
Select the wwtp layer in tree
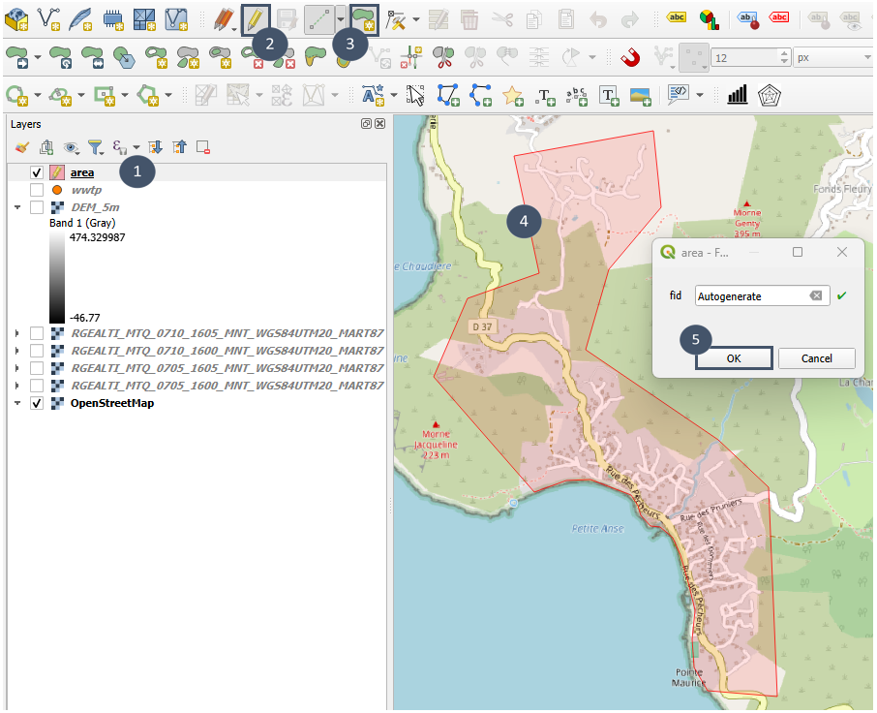(86, 190)
